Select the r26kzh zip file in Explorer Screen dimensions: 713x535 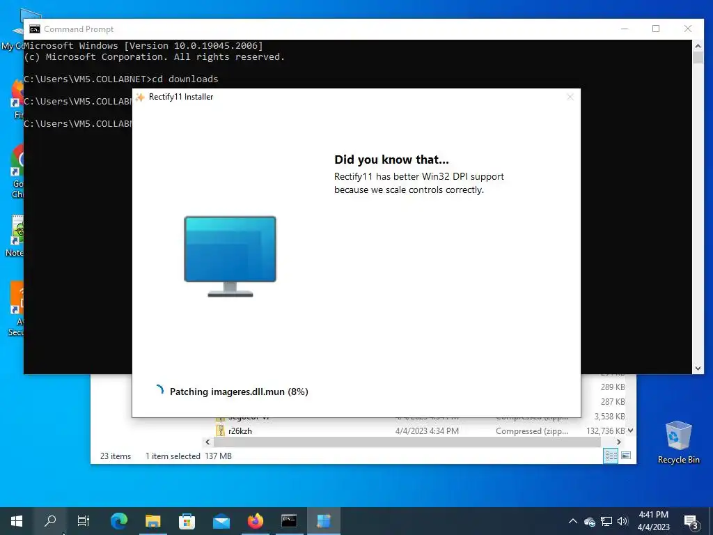240,431
